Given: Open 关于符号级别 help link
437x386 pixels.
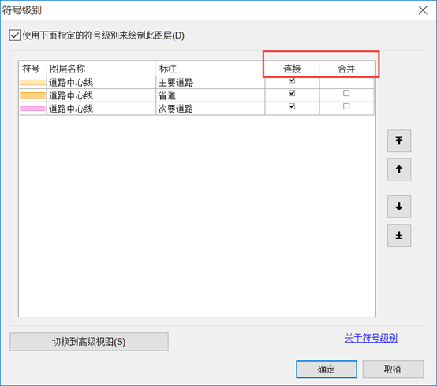Looking at the screenshot, I should pos(371,338).
